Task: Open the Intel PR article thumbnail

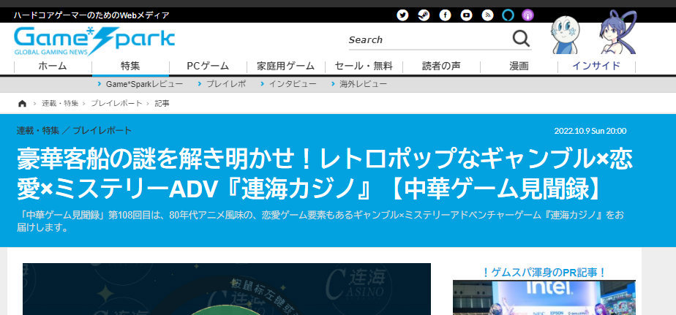Action: (544, 297)
